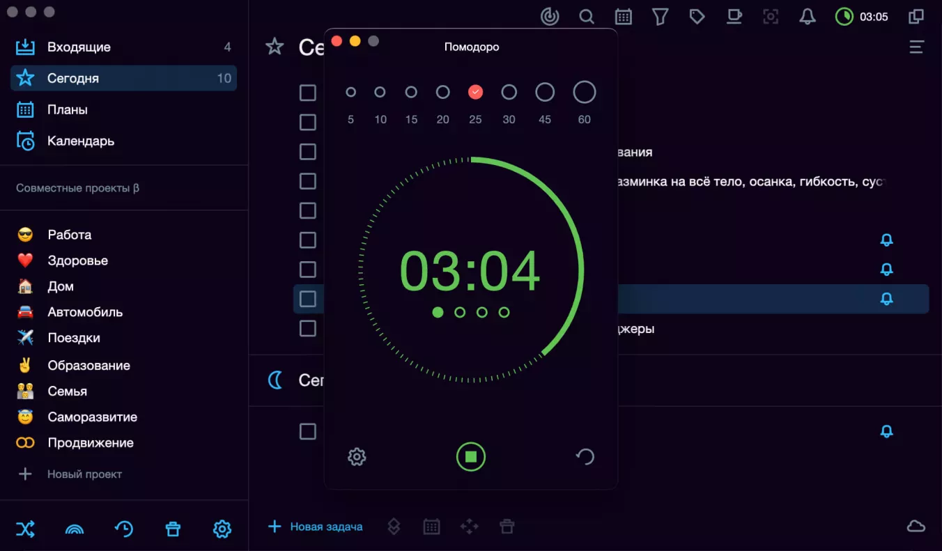Click the cloud sync icon at bottom right
The width and height of the screenshot is (942, 551).
(x=916, y=527)
